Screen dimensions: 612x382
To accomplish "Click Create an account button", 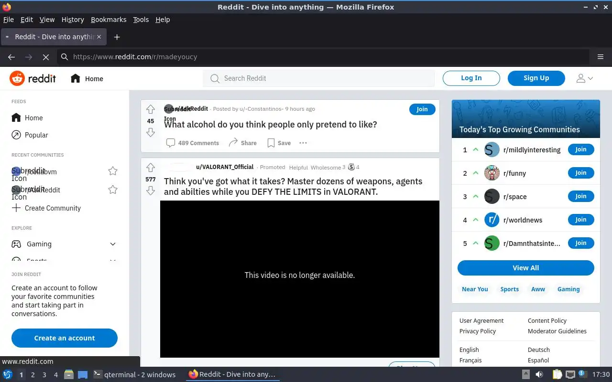I will tap(65, 338).
